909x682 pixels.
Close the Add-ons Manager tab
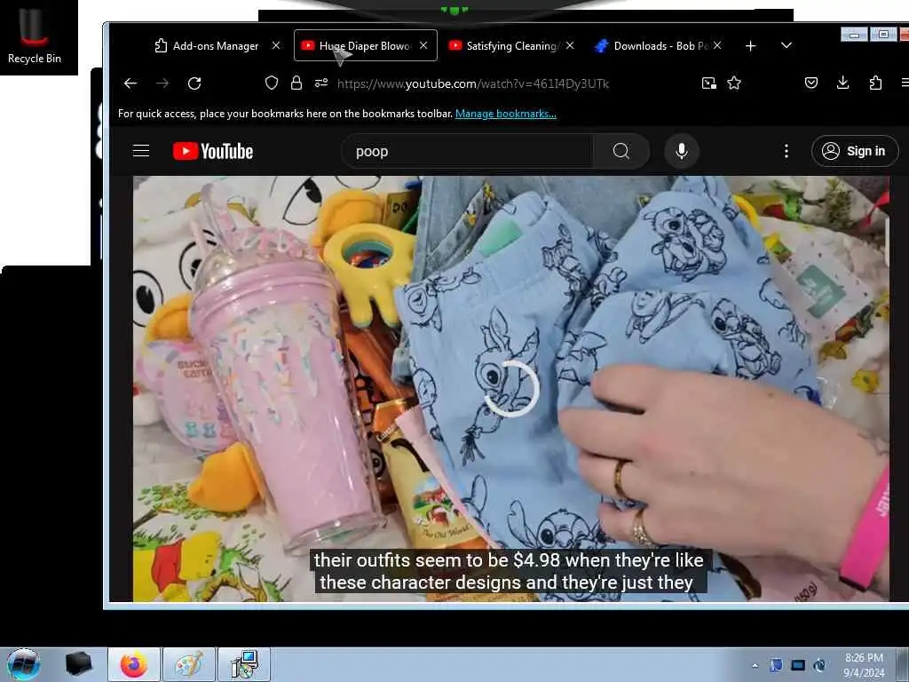tap(276, 45)
